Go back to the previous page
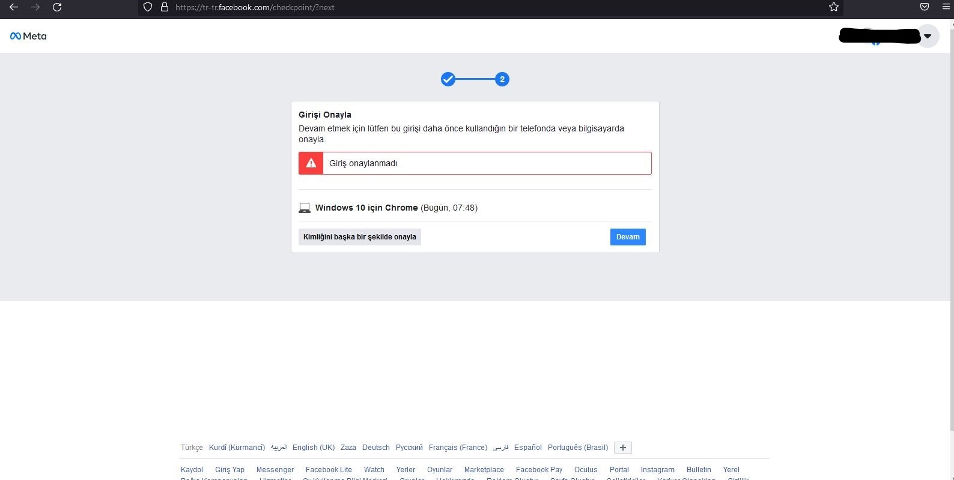The width and height of the screenshot is (954, 480). [x=14, y=7]
